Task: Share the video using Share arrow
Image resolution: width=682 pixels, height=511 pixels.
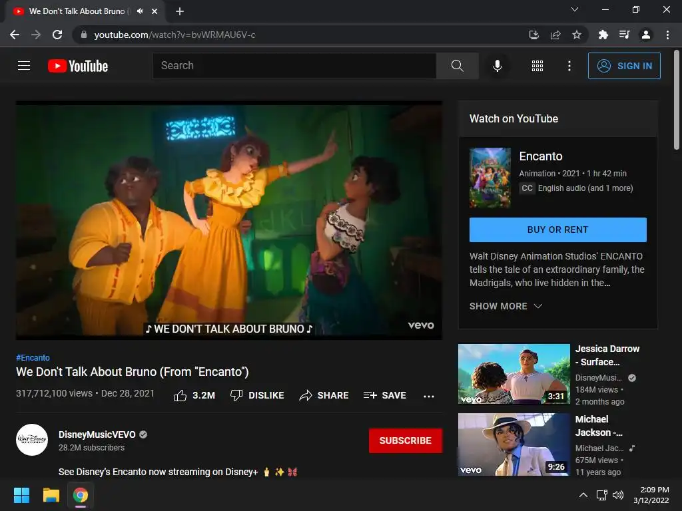Action: (324, 395)
